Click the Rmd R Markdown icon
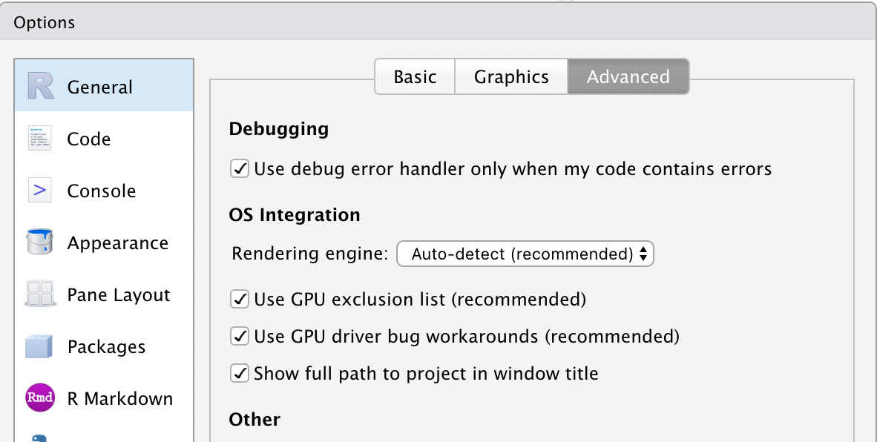The image size is (877, 442). [x=39, y=398]
